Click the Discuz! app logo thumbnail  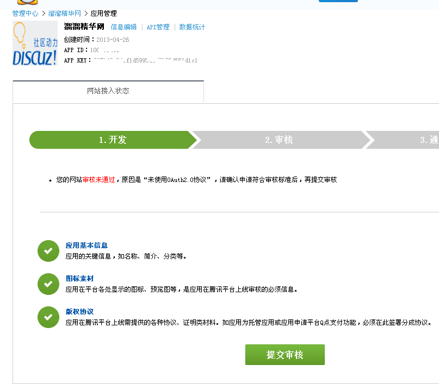click(35, 43)
